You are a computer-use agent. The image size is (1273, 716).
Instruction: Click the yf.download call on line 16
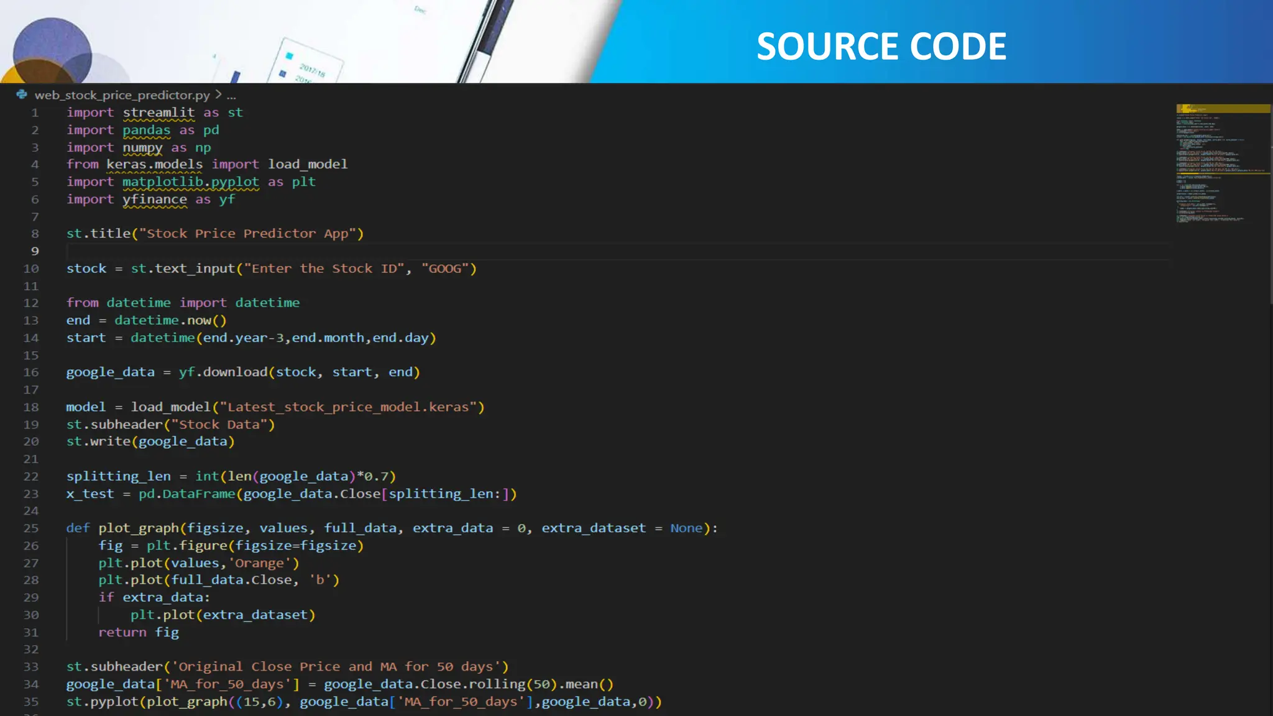tap(224, 372)
